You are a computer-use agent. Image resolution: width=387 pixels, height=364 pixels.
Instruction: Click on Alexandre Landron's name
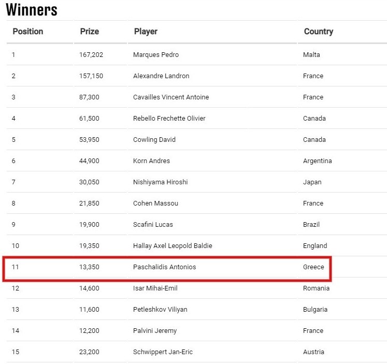coord(161,76)
